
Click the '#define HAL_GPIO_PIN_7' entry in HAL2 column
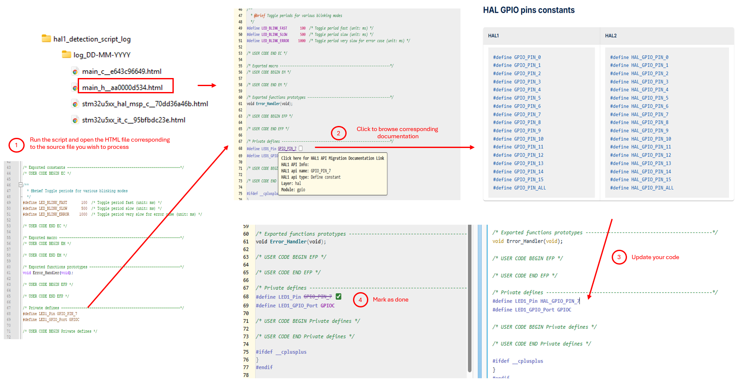coord(639,115)
